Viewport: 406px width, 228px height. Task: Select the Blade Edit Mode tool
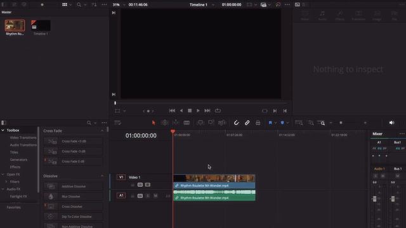click(187, 123)
